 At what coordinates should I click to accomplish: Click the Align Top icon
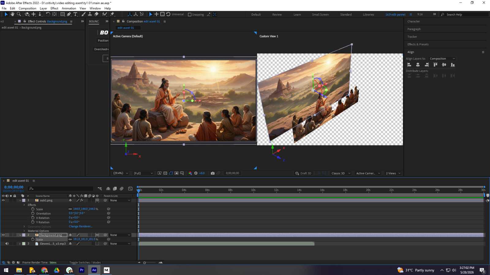point(435,65)
